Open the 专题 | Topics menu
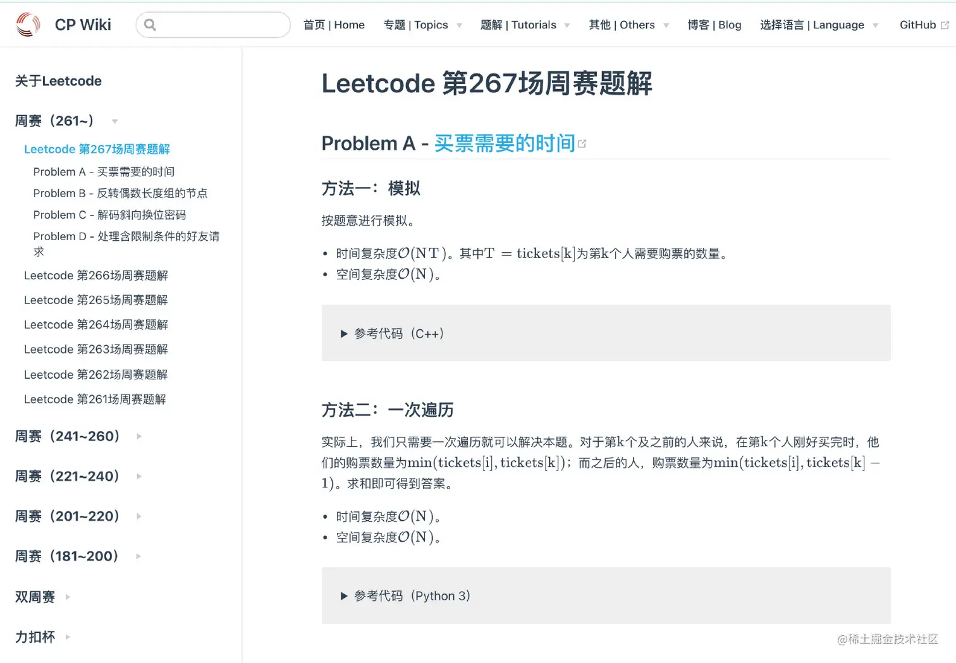The width and height of the screenshot is (956, 663). 415,25
